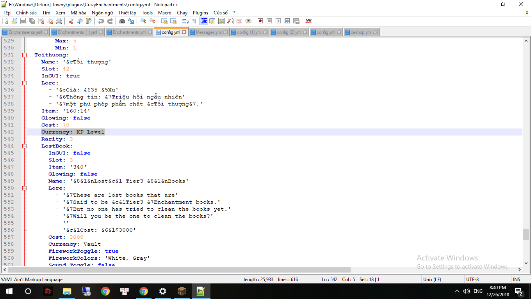Start macro recording with the red dot

[x=260, y=21]
